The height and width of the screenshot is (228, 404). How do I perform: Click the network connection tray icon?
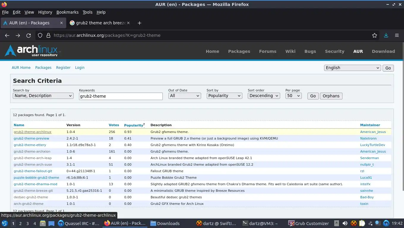pyautogui.click(x=370, y=224)
